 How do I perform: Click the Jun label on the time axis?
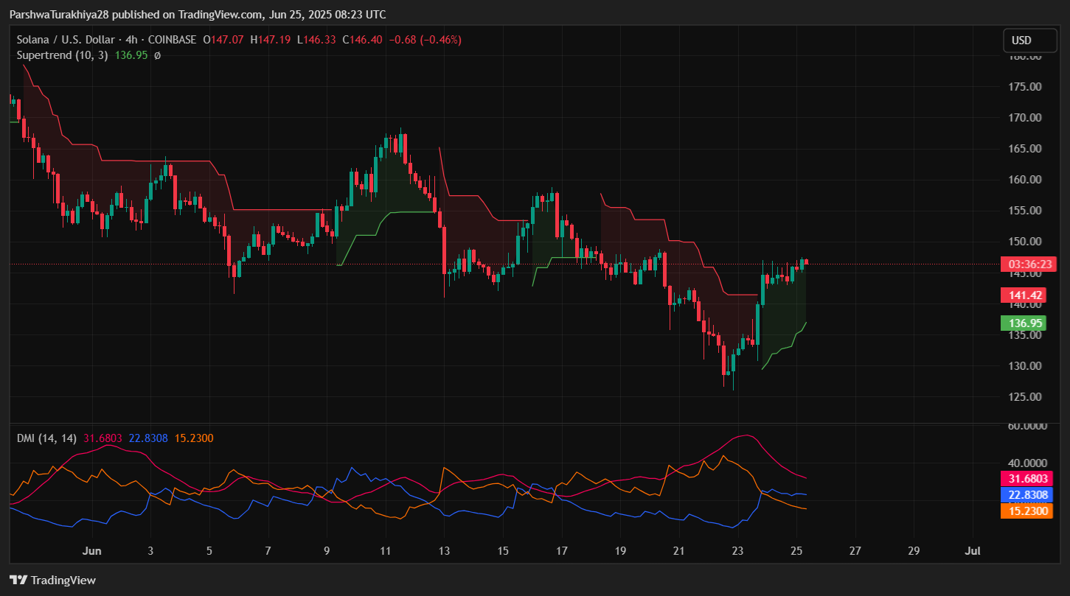pyautogui.click(x=91, y=550)
